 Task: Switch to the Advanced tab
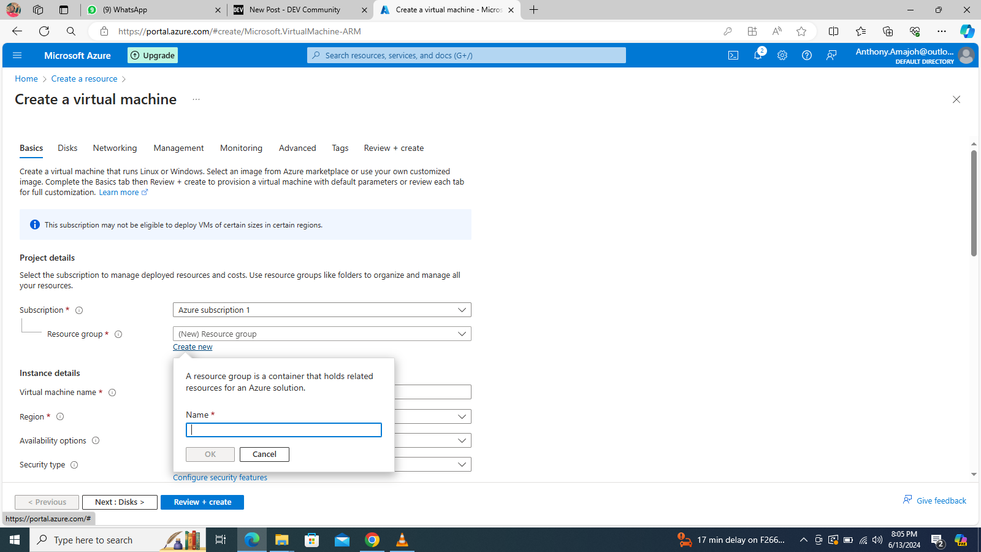297,148
